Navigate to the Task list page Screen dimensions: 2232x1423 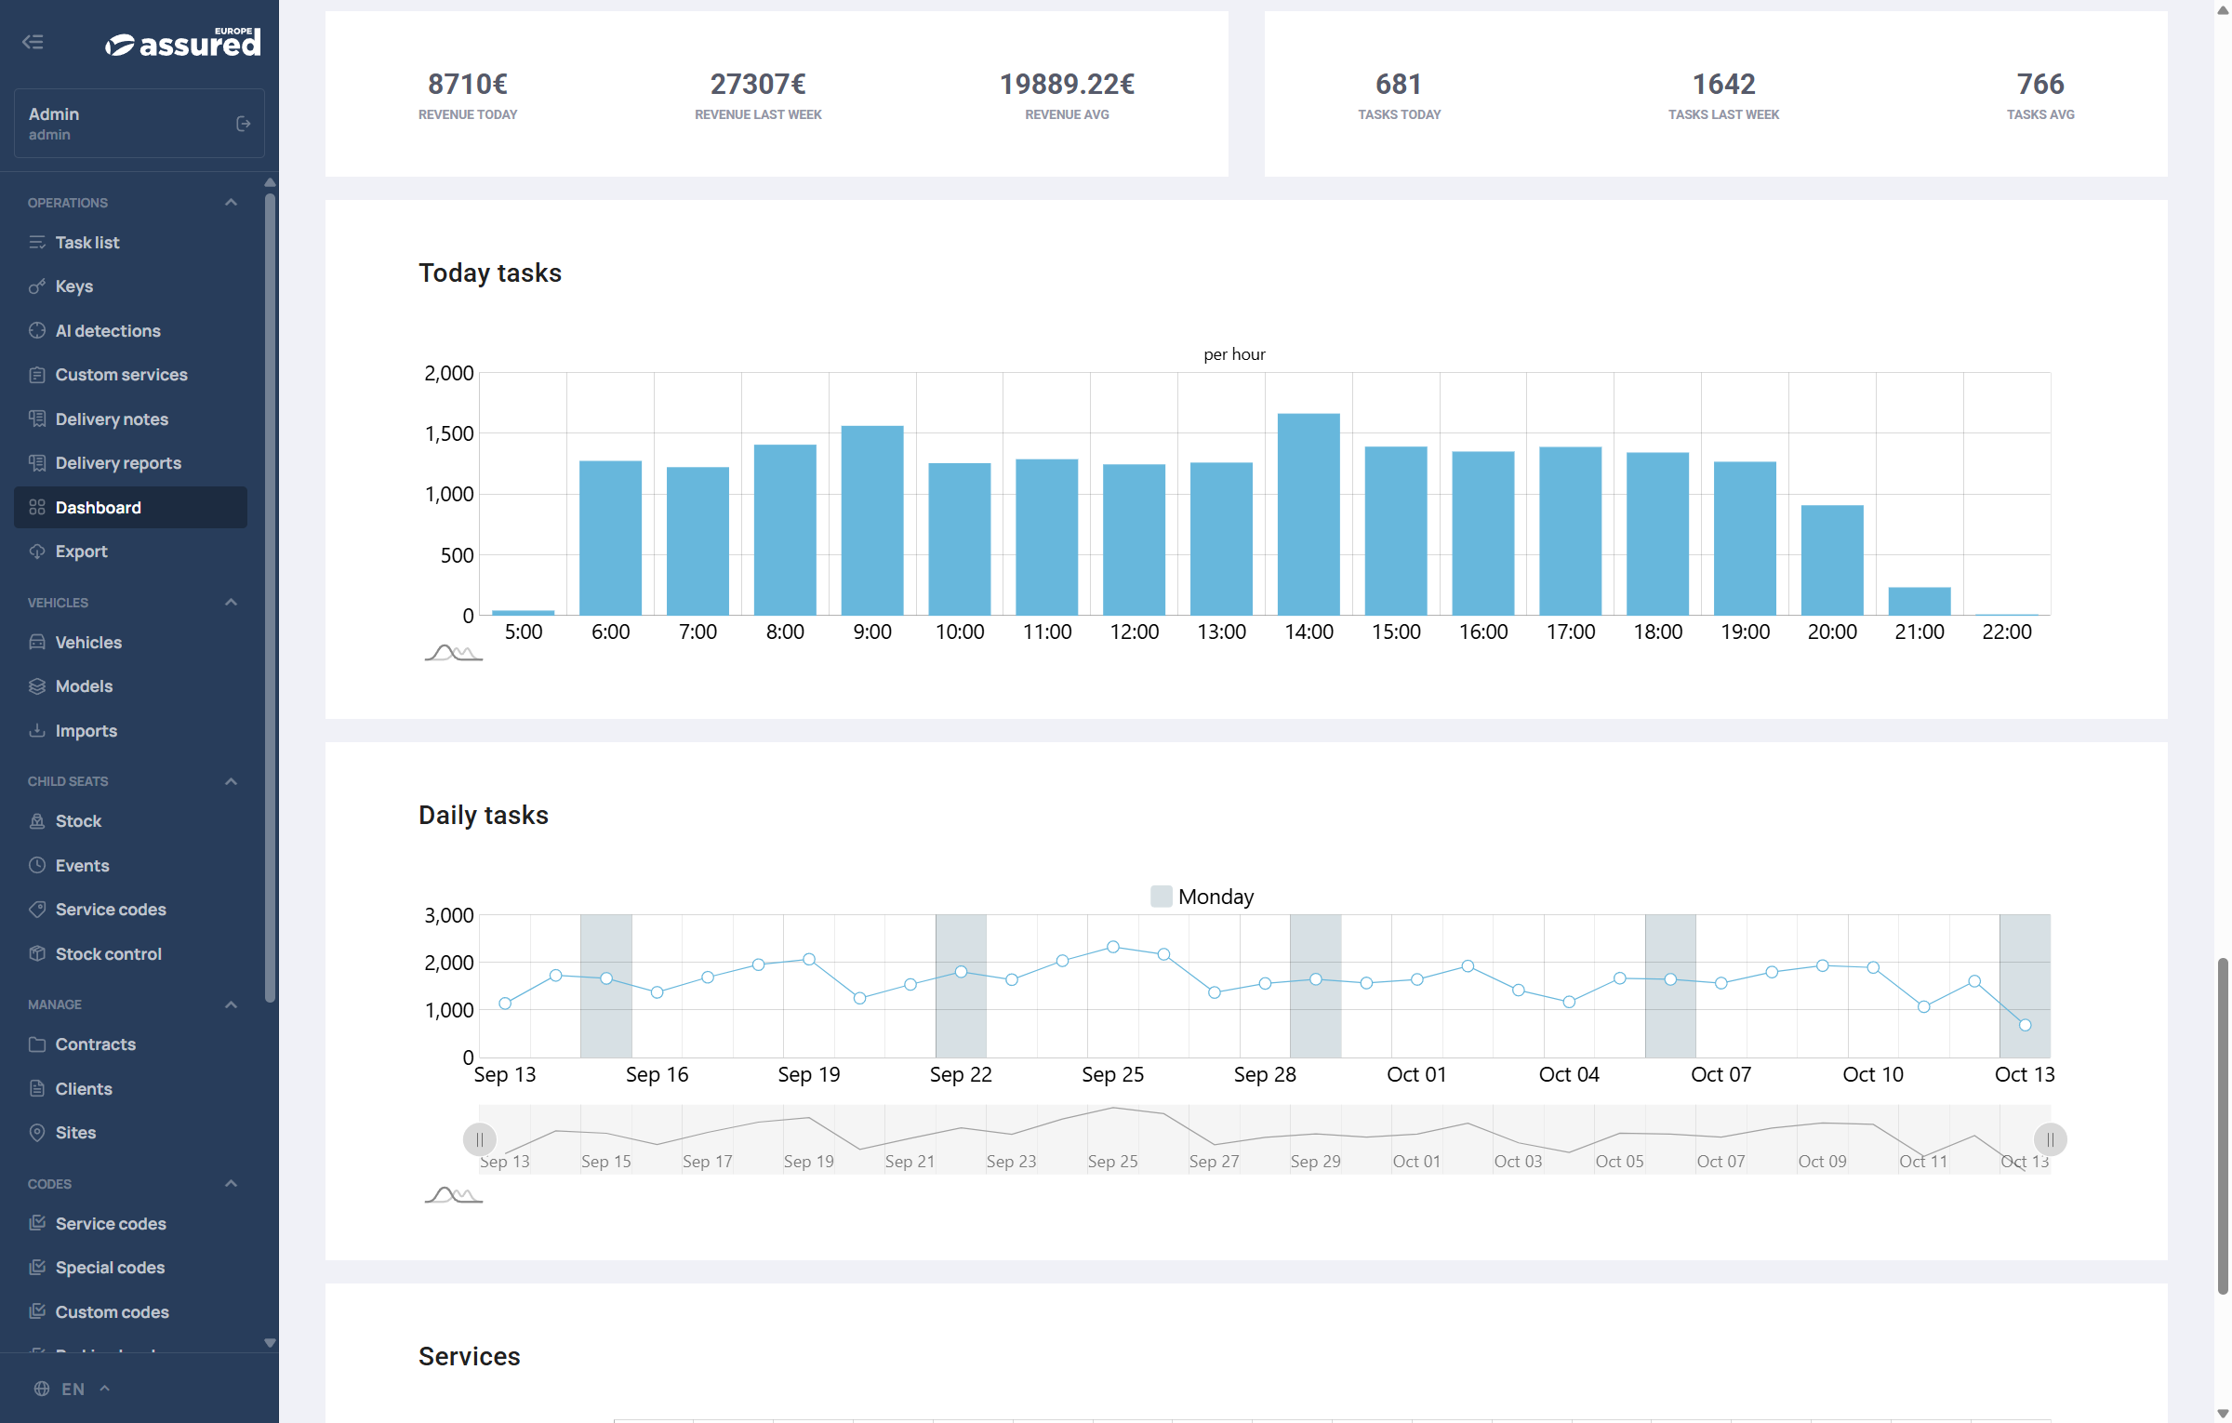pos(87,242)
